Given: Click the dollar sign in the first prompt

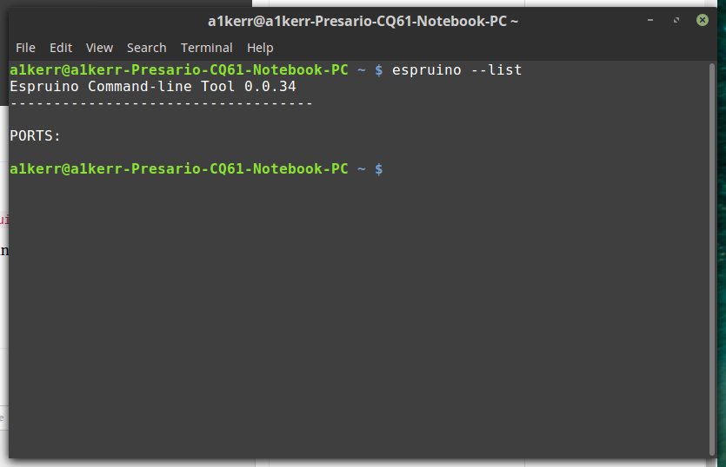Looking at the screenshot, I should [379, 70].
